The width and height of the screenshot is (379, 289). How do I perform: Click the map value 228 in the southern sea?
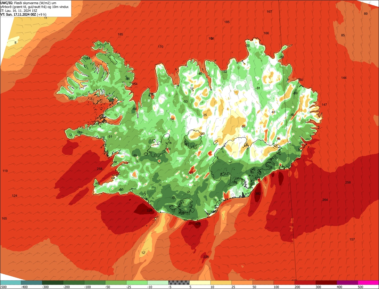click(x=206, y=257)
